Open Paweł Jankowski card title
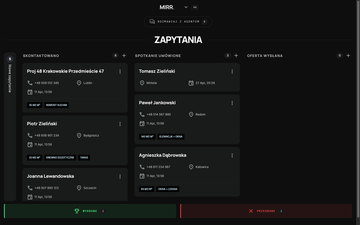 (x=157, y=103)
